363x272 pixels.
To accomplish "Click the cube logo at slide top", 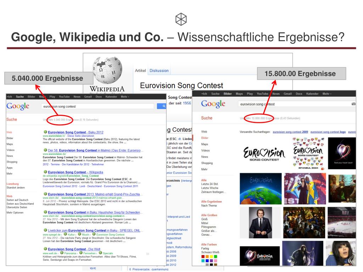I will (181, 19).
